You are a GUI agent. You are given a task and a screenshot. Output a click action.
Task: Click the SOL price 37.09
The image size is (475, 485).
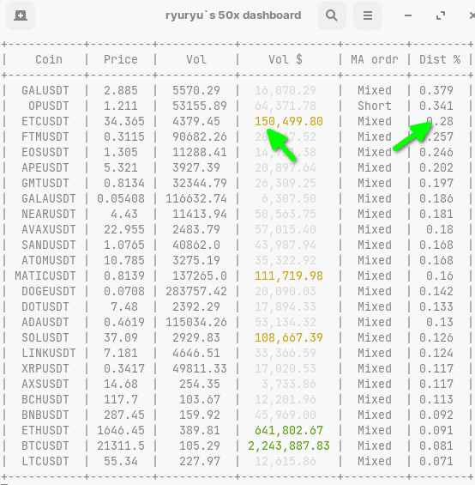pos(121,337)
